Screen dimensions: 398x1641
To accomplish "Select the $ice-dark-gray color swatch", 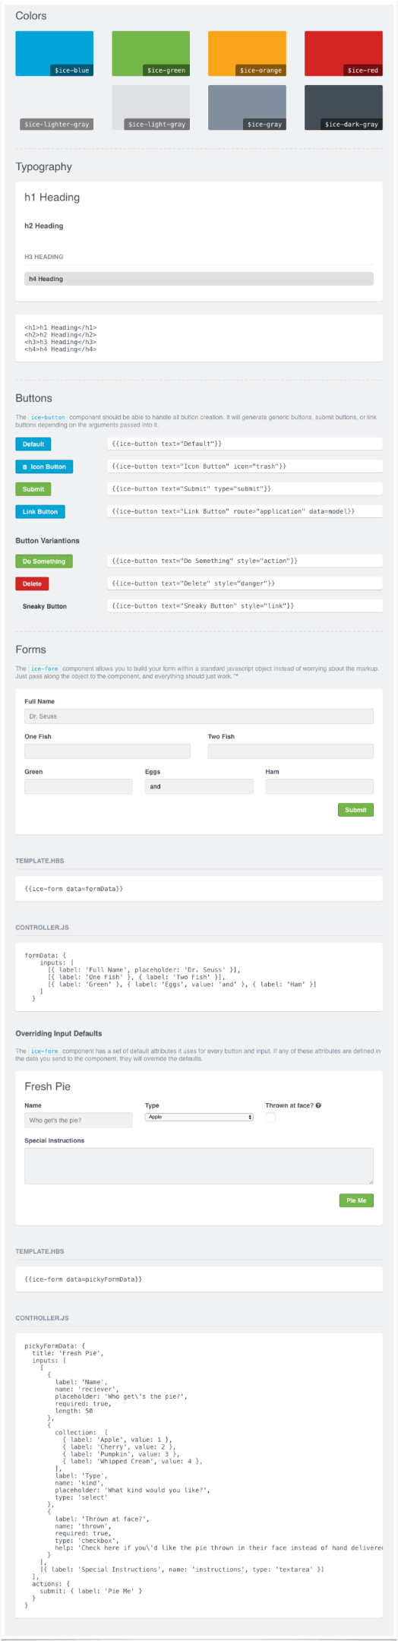I will point(343,107).
